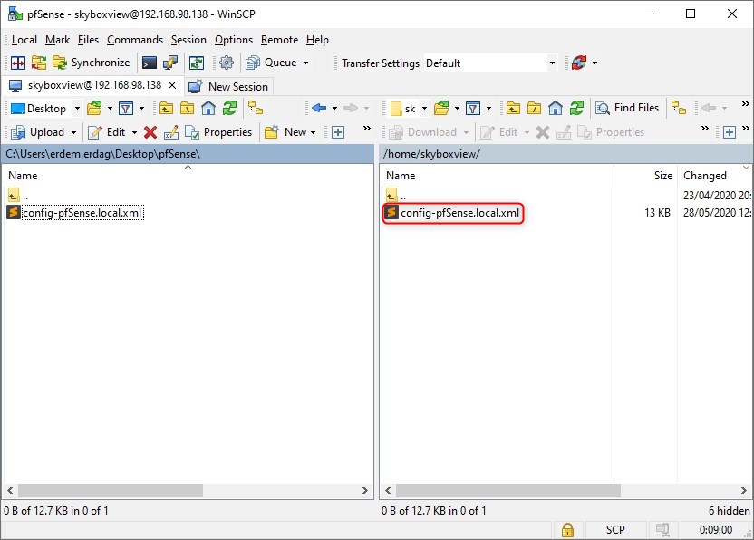754x540 pixels.
Task: Open the Local menu
Action: click(24, 40)
